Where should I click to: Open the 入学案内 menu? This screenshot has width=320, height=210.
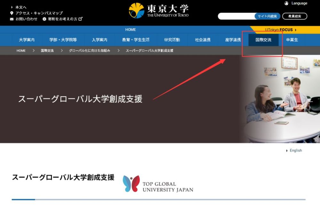(x=100, y=40)
